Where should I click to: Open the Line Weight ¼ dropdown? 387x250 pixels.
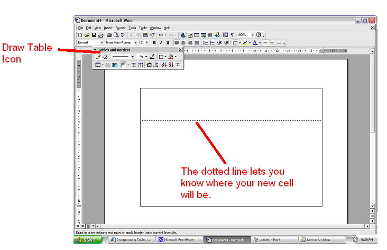[x=146, y=57]
